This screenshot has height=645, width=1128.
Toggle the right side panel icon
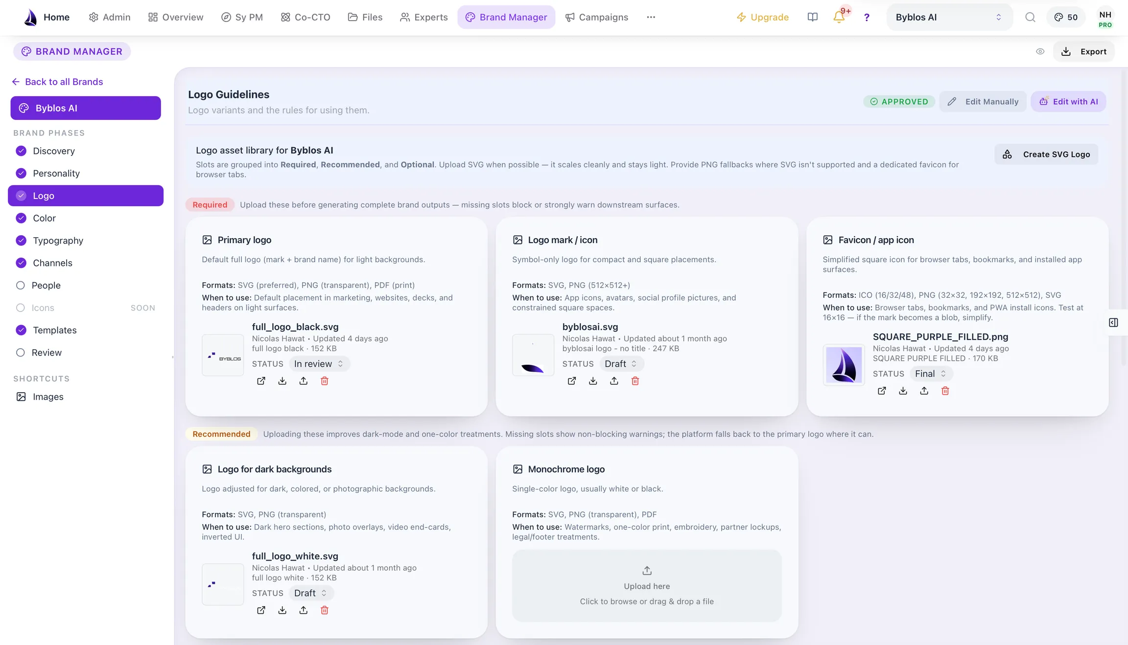[x=1113, y=323]
